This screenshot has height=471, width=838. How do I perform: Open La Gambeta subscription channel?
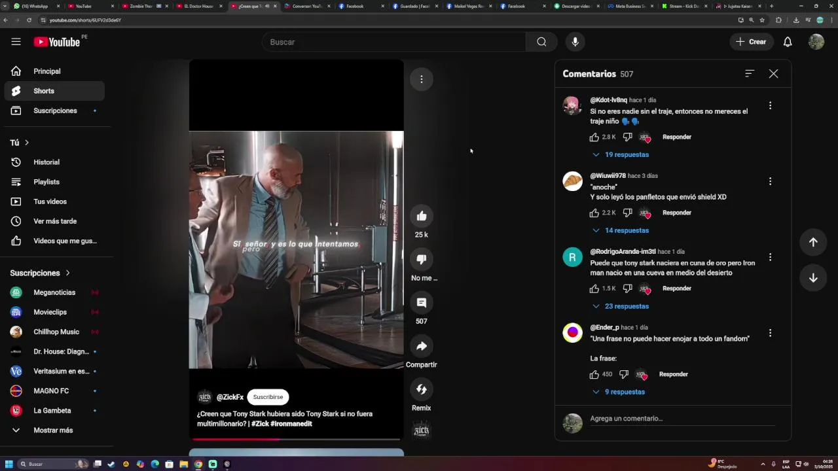54,411
